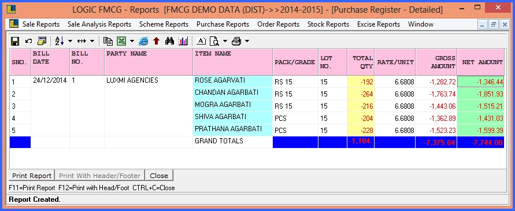
Task: Click the print preview magnifier icon
Action: click(x=215, y=41)
